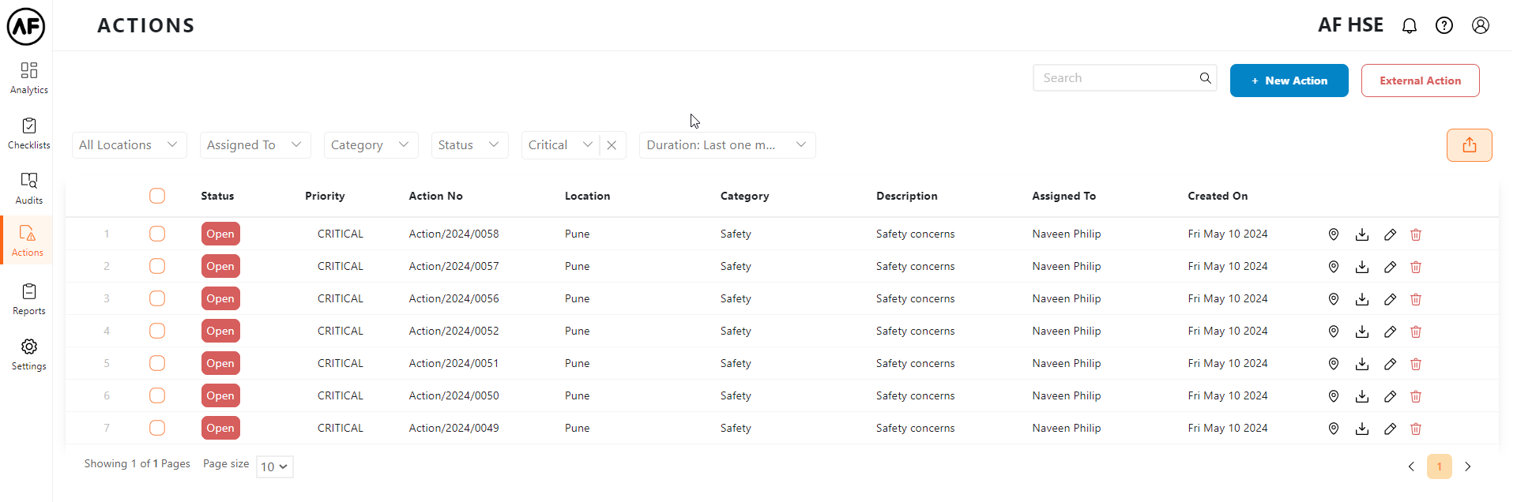Open the notifications bell

(1409, 26)
